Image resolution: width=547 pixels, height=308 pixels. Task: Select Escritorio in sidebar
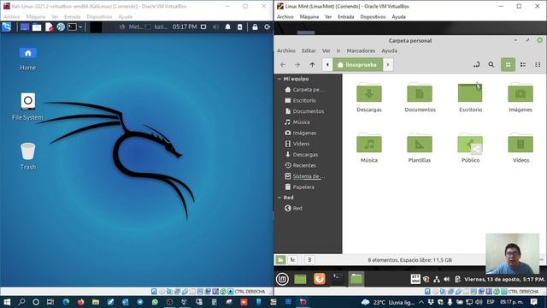[x=301, y=101]
